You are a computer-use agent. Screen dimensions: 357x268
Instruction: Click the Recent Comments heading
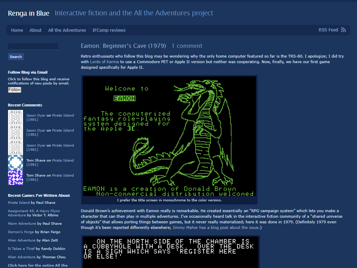[25, 105]
